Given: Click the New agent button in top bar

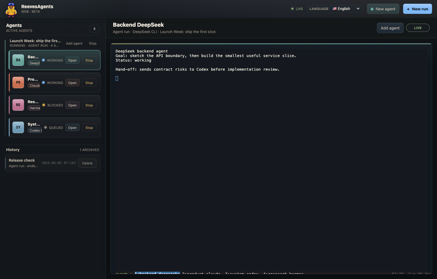Looking at the screenshot, I should 383,9.
